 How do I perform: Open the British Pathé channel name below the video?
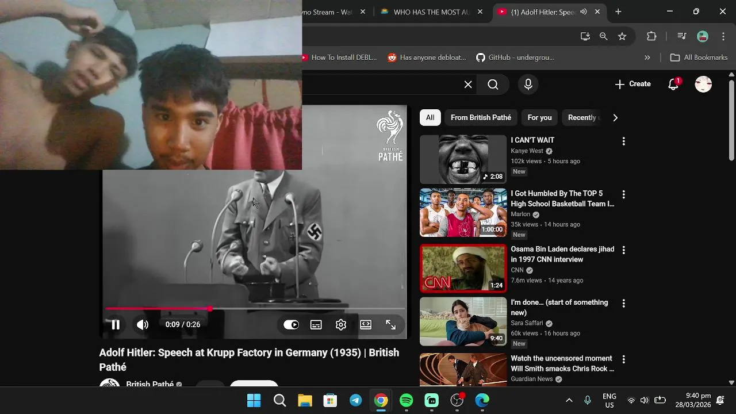pos(149,384)
